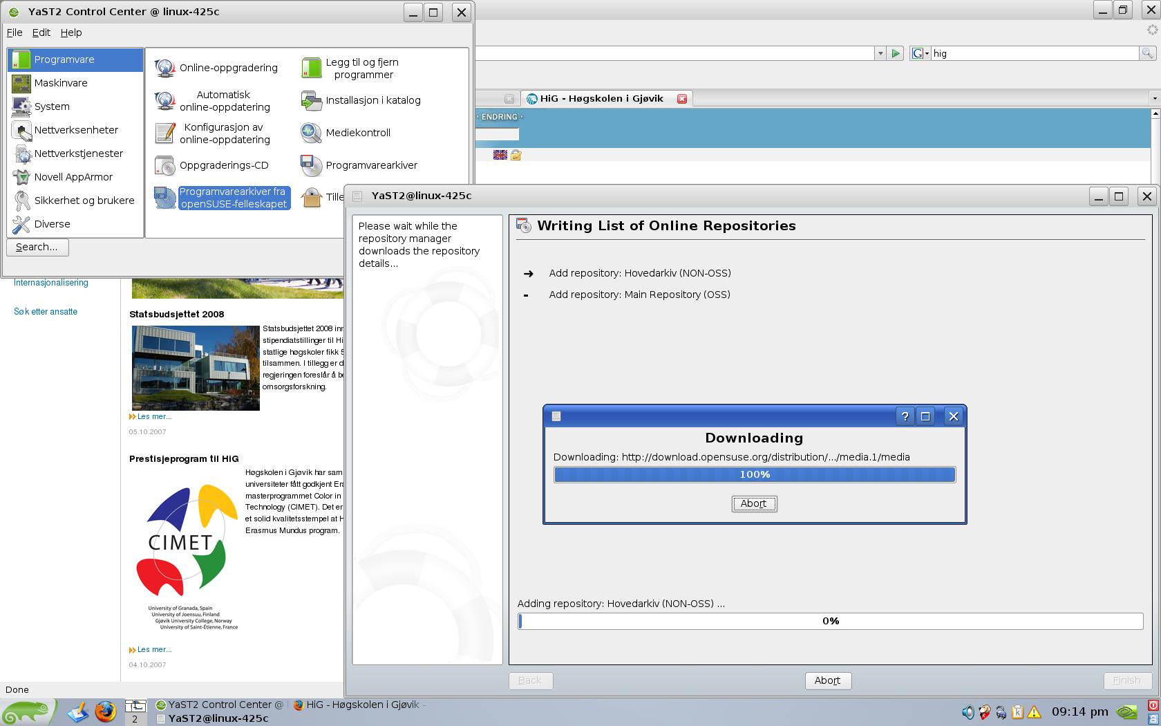
Task: Launch Firefox from the panel
Action: pyautogui.click(x=106, y=711)
